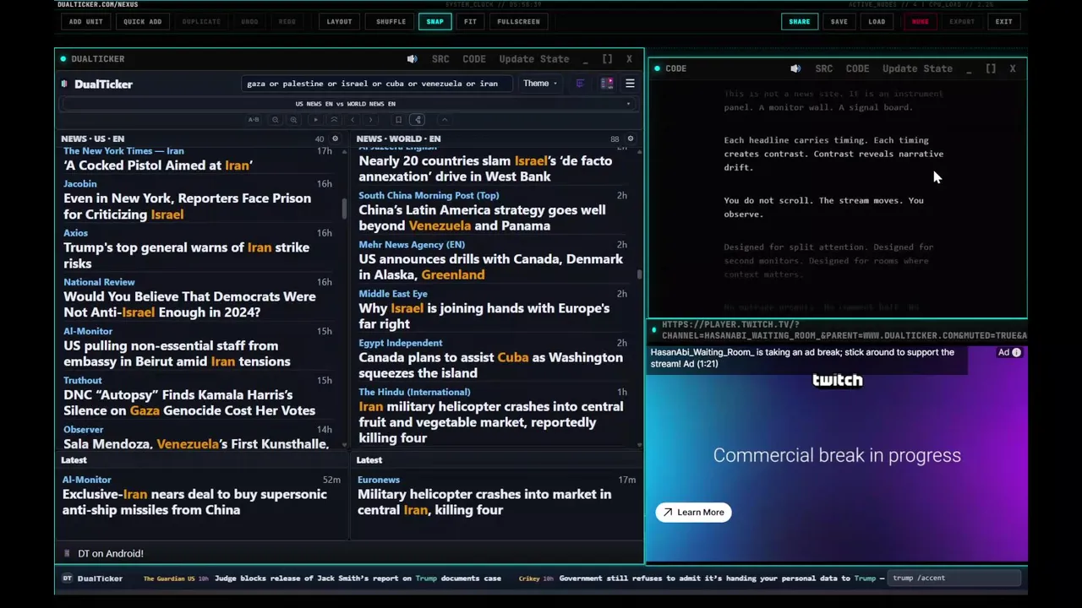Click the icon beside DT on Android
The width and height of the screenshot is (1082, 608).
tap(67, 553)
